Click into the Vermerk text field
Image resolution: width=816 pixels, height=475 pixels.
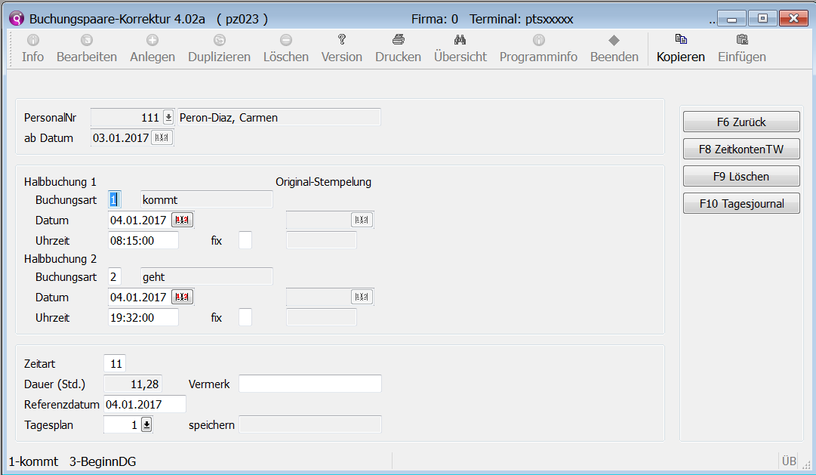click(309, 384)
